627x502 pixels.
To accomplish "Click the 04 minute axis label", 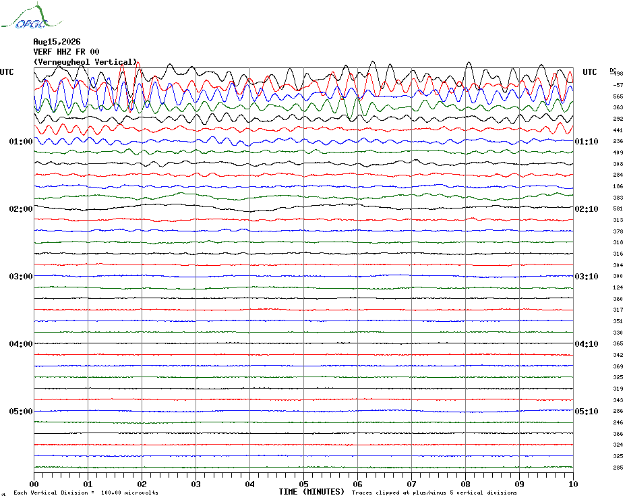I will click(x=249, y=484).
